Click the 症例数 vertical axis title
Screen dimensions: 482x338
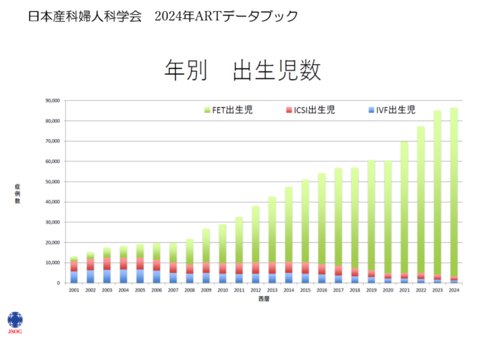[17, 194]
